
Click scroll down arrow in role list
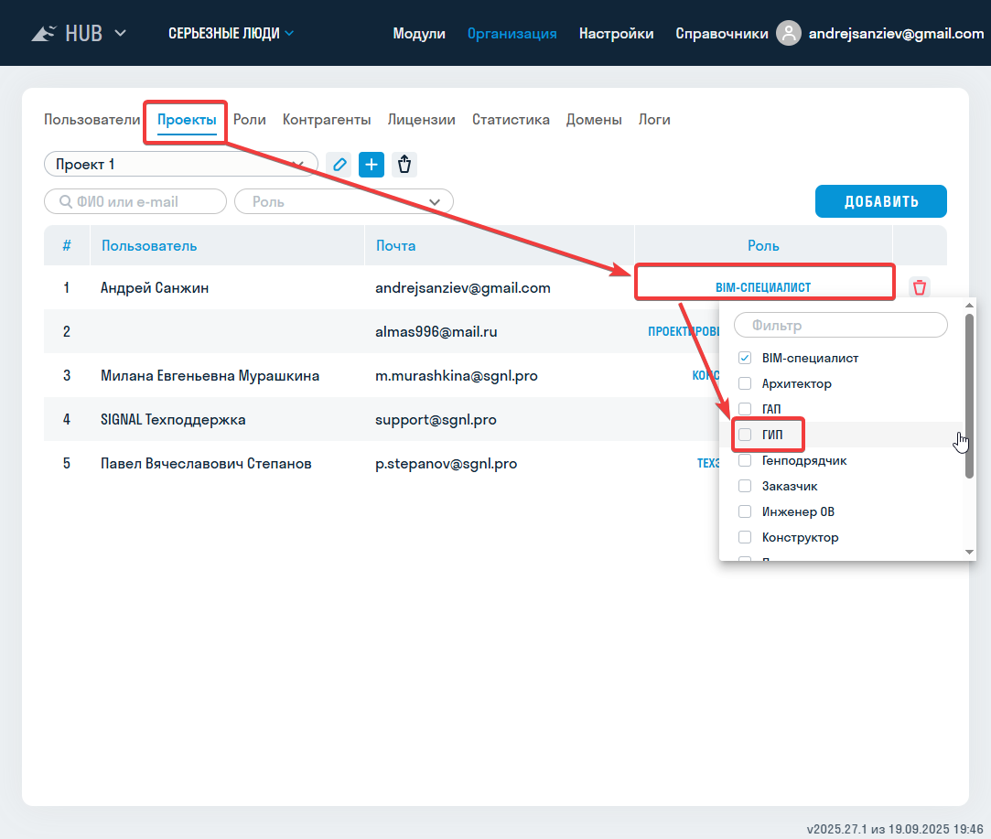(970, 552)
